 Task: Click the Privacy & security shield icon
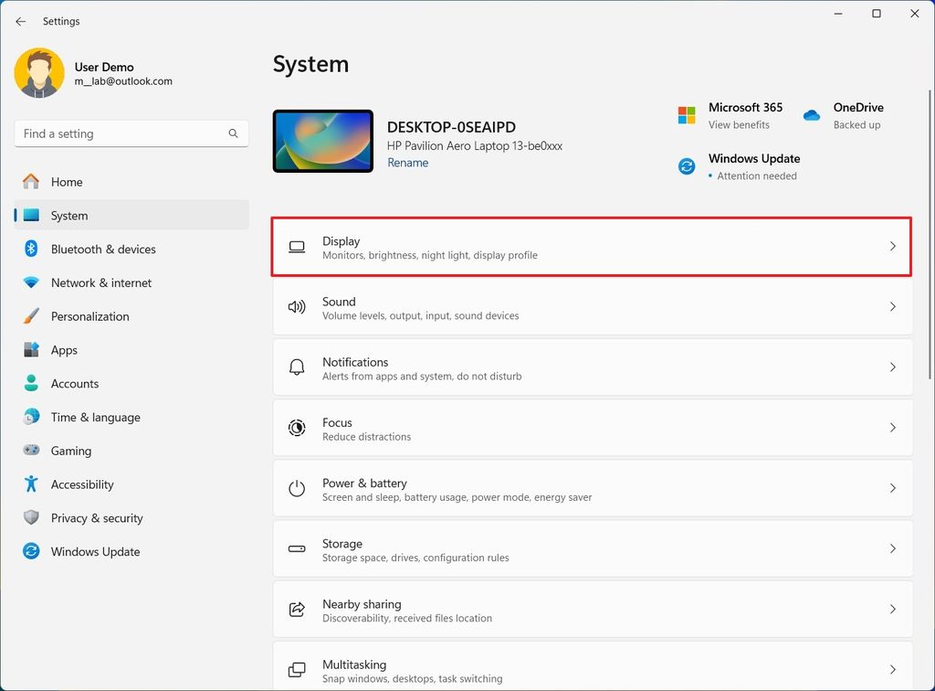pyautogui.click(x=31, y=518)
